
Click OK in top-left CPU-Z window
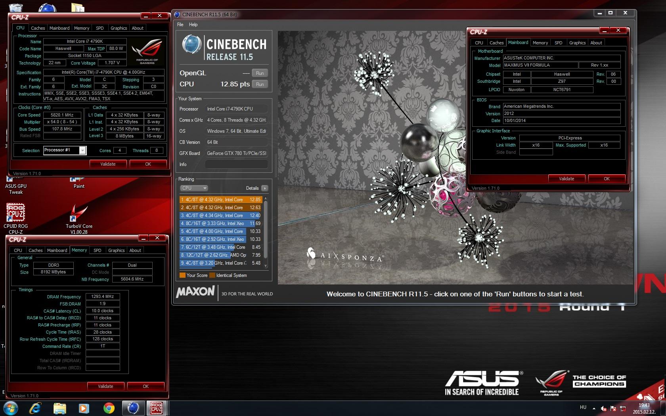pyautogui.click(x=148, y=164)
